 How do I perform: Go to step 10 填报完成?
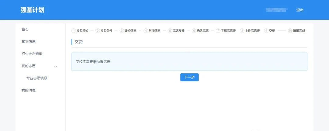pyautogui.click(x=296, y=31)
